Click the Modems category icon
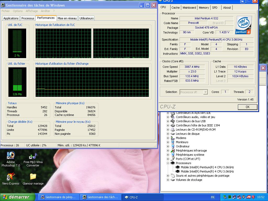Screen dimensions: 268x201 [x=173, y=138]
